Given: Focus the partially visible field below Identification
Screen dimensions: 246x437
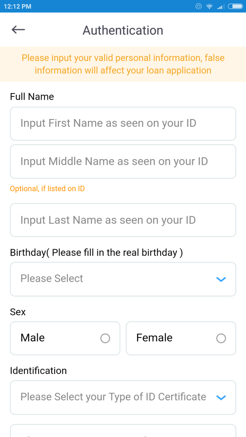Looking at the screenshot, I should 123,431.
